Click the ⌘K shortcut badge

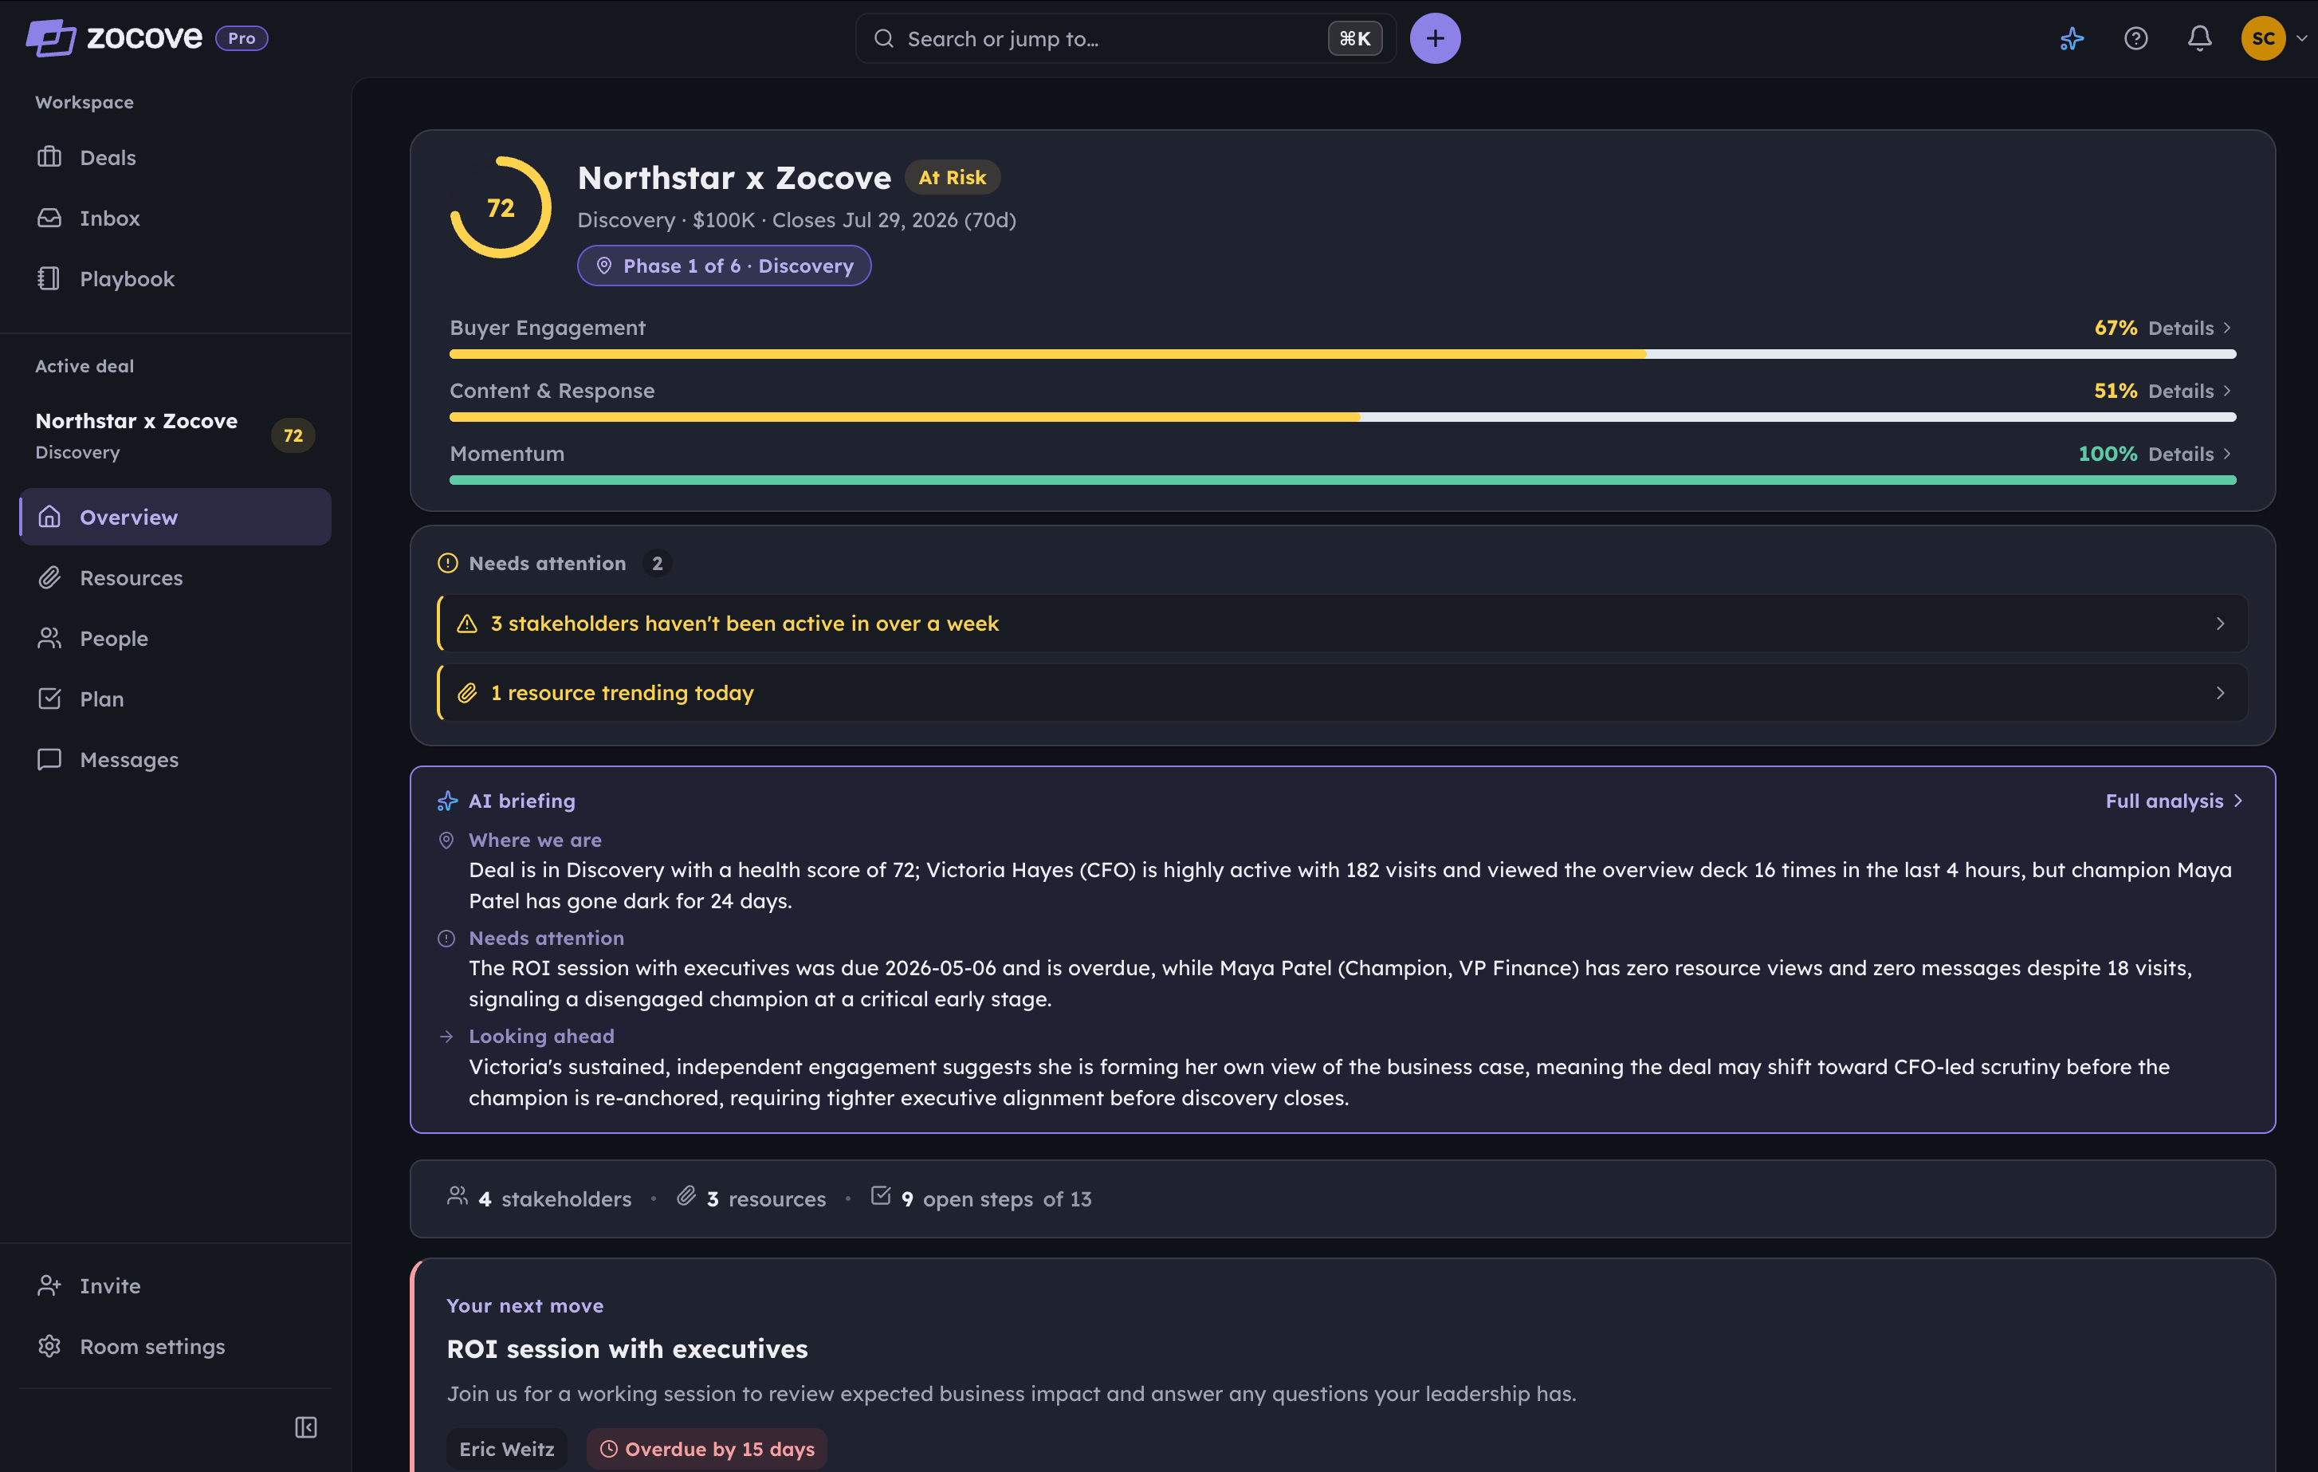pos(1354,38)
